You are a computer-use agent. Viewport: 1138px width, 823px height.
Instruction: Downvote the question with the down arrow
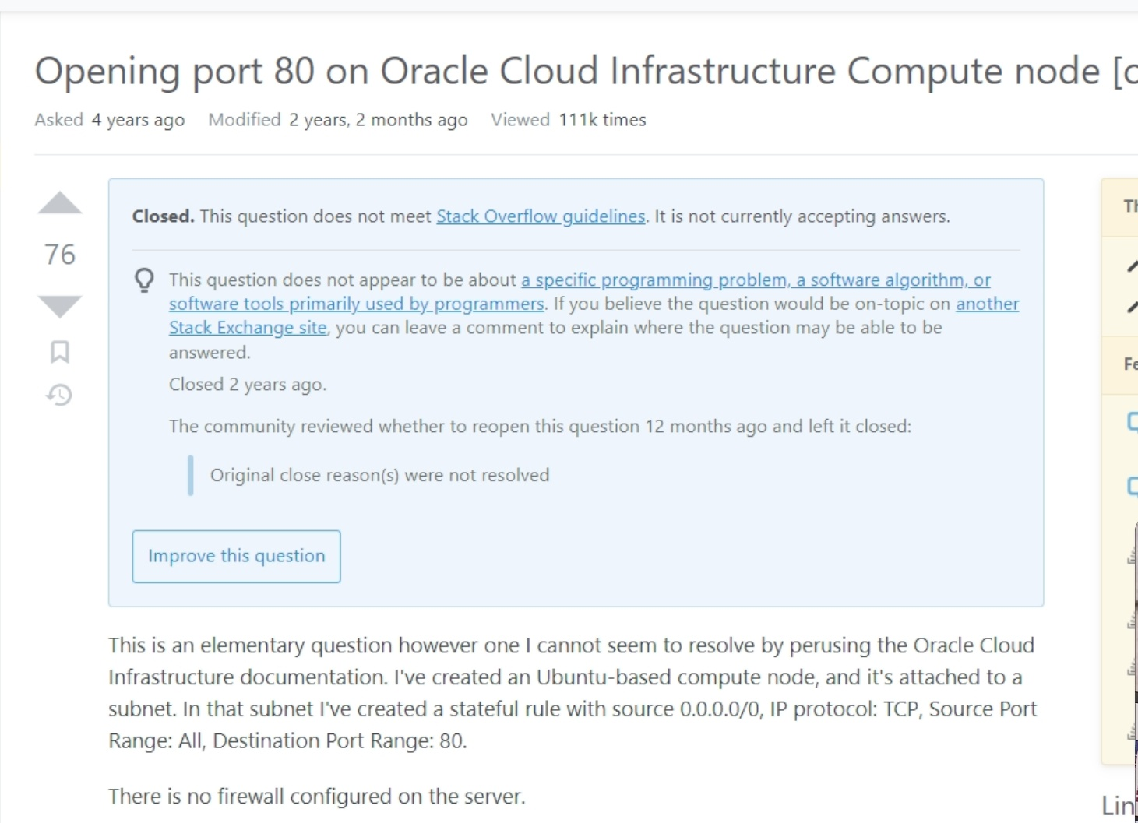point(60,306)
